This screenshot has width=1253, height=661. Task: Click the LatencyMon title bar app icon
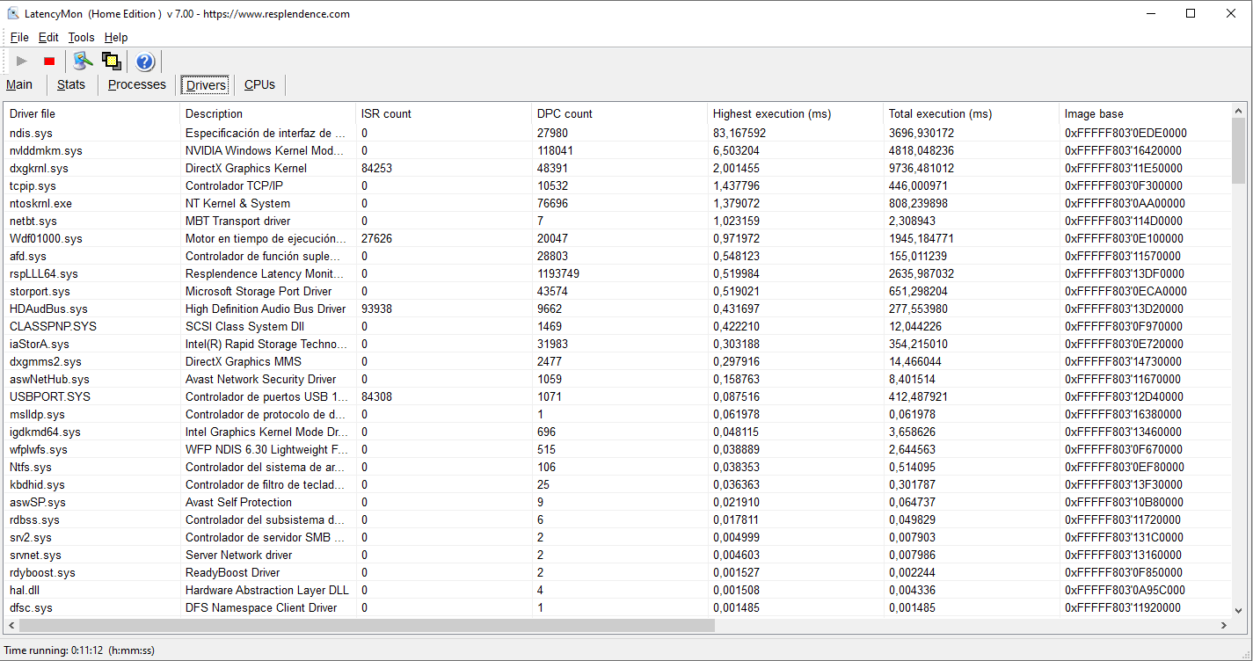tap(13, 13)
